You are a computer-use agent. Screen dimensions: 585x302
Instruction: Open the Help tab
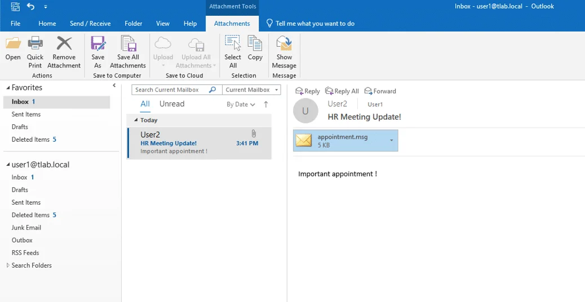(190, 24)
